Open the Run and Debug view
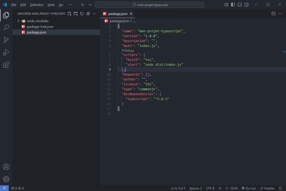This screenshot has height=191, width=286. point(6,52)
